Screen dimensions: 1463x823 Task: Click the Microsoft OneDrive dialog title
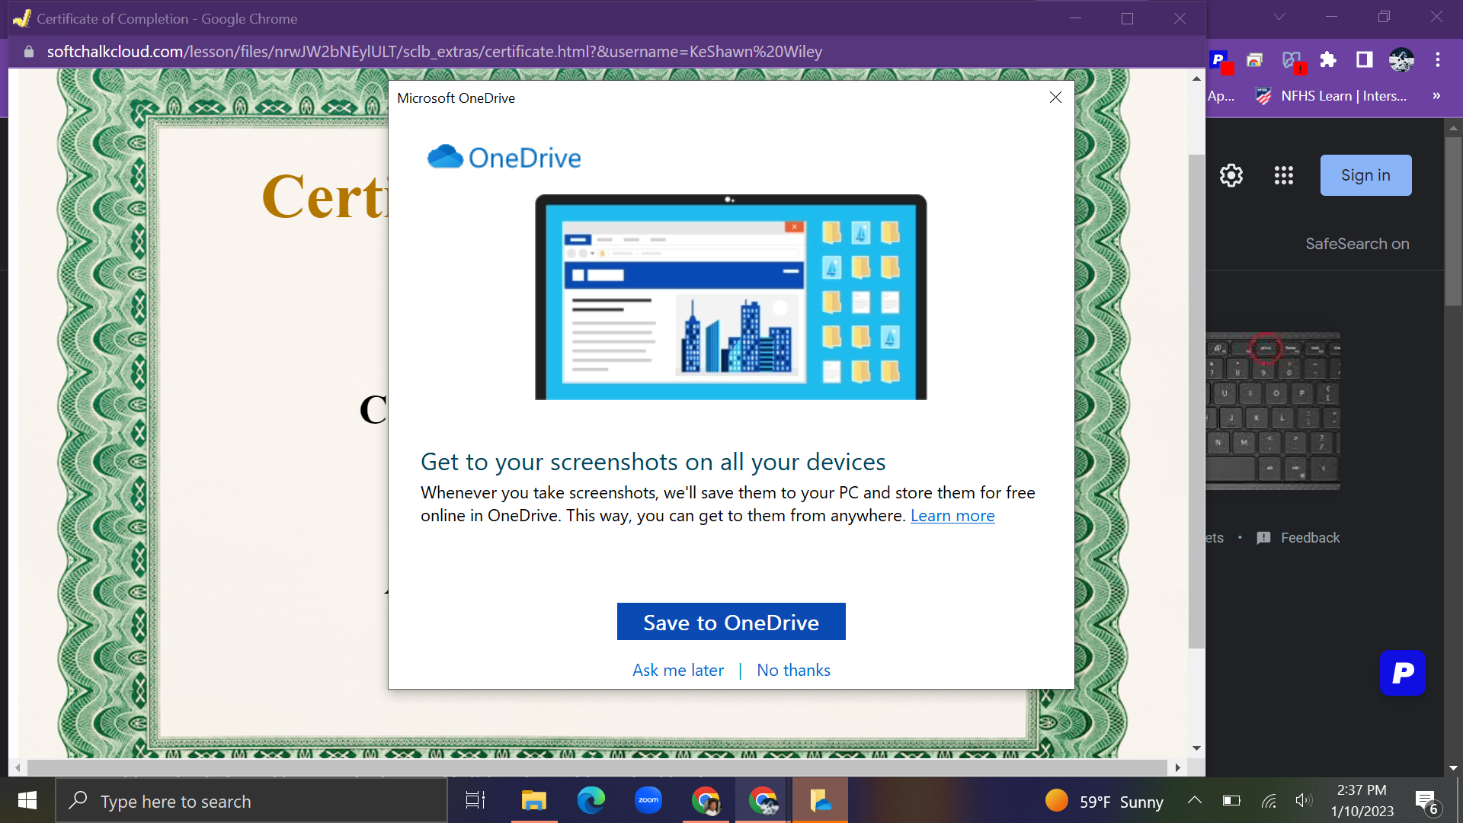pyautogui.click(x=456, y=98)
